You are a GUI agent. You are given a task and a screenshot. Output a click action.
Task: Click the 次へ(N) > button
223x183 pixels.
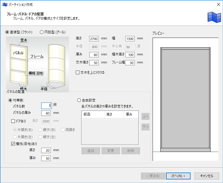178,176
